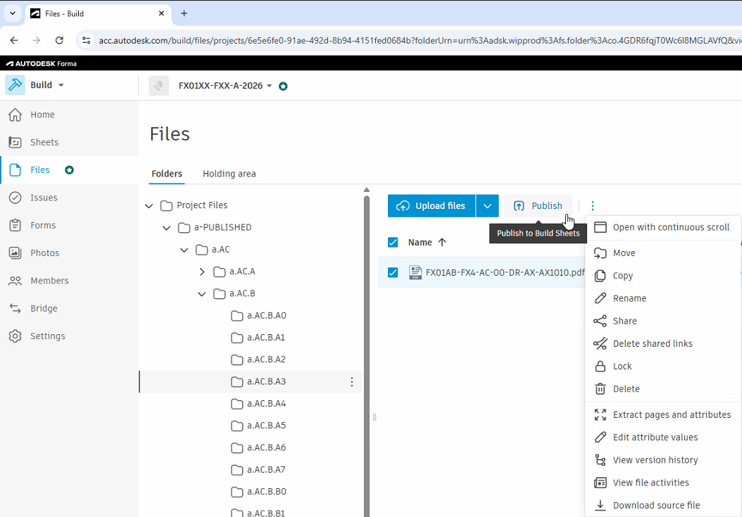Click the Upload files button
This screenshot has height=517, width=742.
(x=431, y=206)
